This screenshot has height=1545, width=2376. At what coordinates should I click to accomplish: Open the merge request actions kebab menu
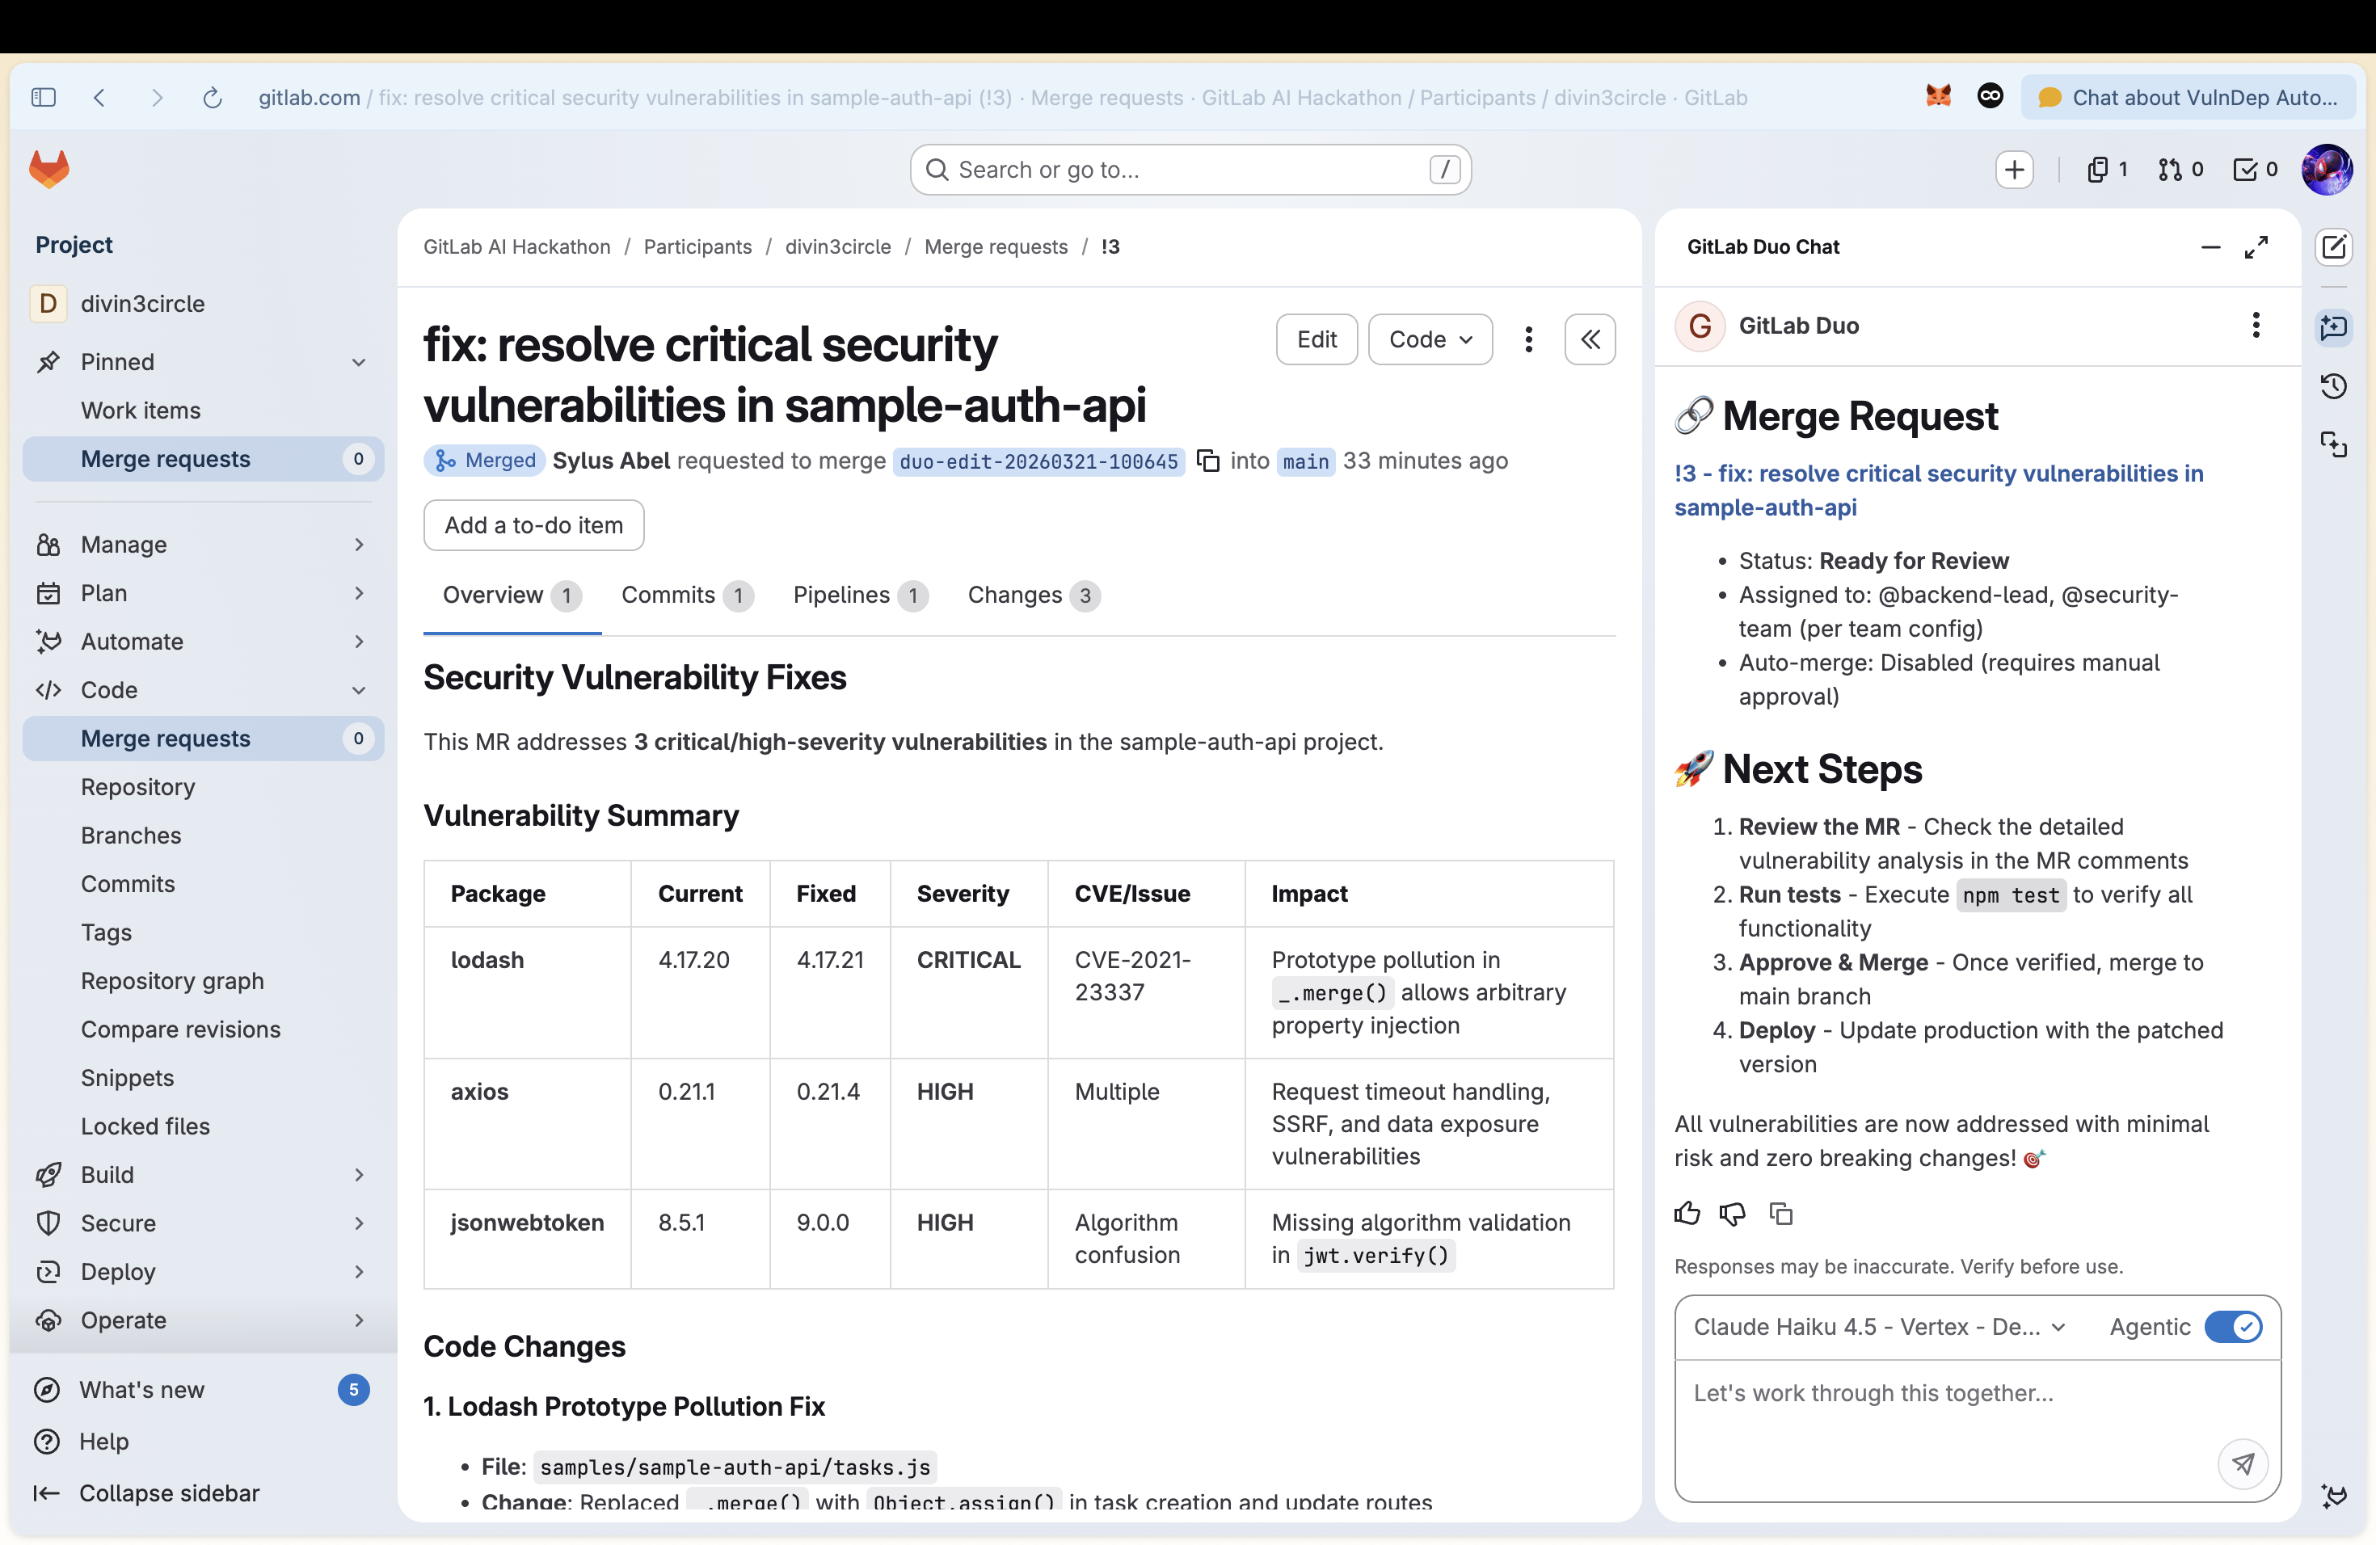click(x=1528, y=339)
